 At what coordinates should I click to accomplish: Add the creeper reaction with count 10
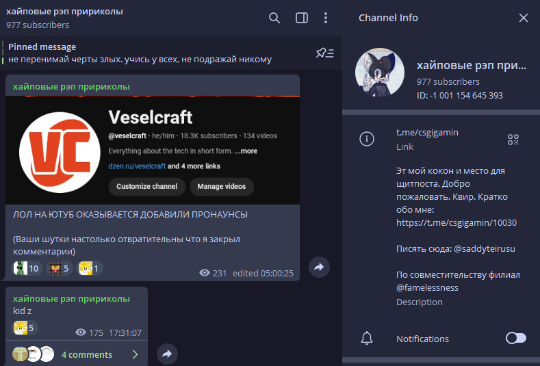(x=27, y=268)
